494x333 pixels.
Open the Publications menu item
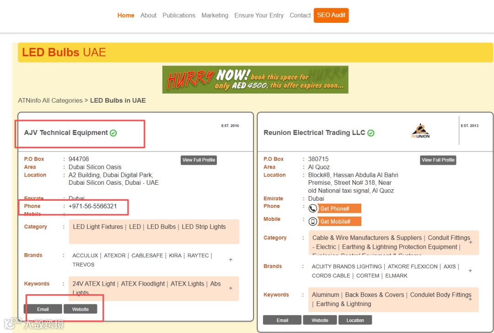pyautogui.click(x=179, y=16)
